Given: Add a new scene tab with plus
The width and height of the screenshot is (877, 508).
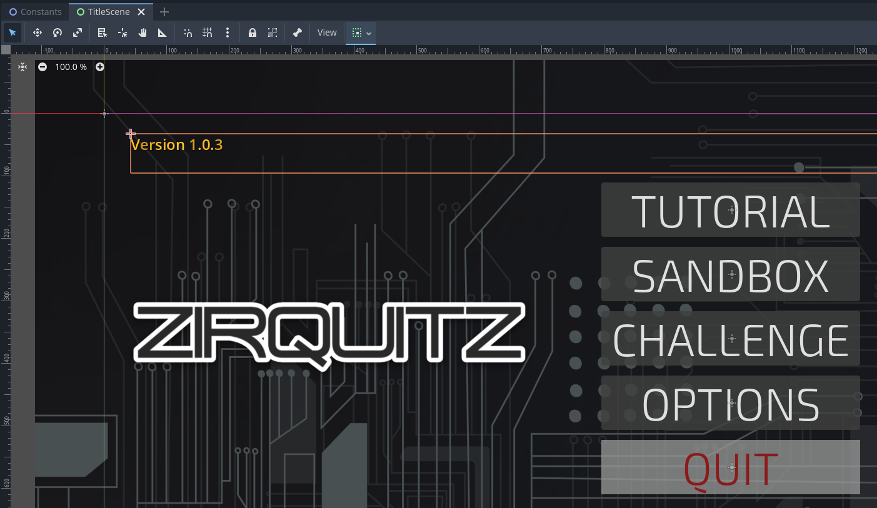Looking at the screenshot, I should 164,12.
